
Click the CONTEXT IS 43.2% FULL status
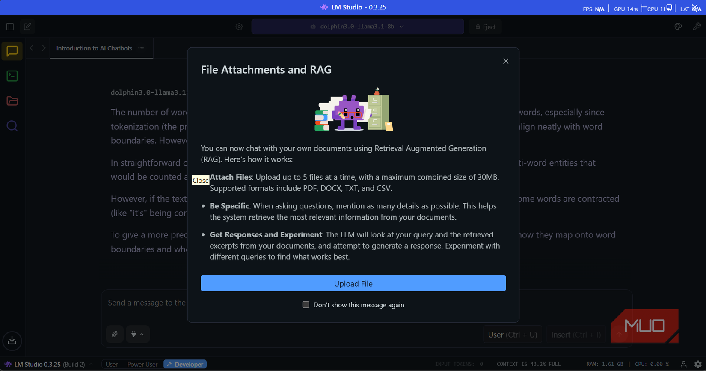click(528, 364)
